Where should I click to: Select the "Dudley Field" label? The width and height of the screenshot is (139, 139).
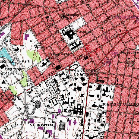click(27, 120)
